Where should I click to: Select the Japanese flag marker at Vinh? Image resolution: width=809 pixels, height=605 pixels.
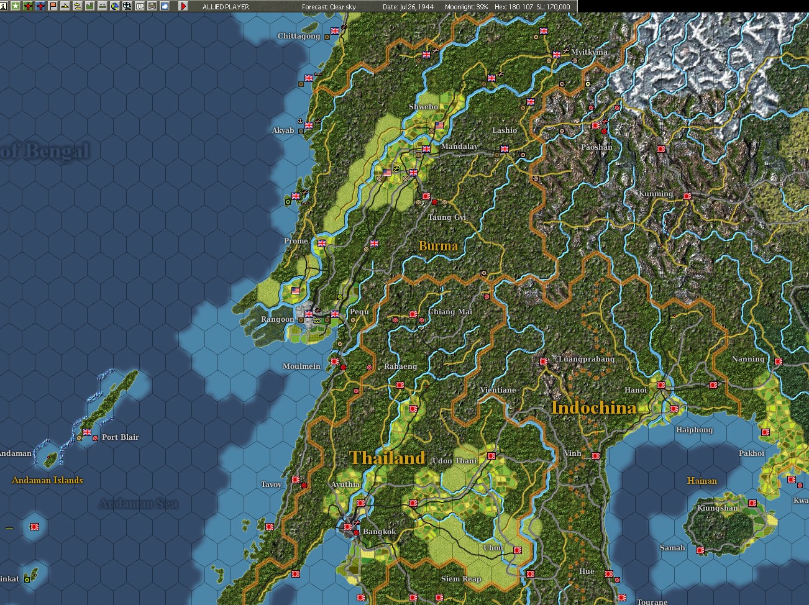click(596, 456)
